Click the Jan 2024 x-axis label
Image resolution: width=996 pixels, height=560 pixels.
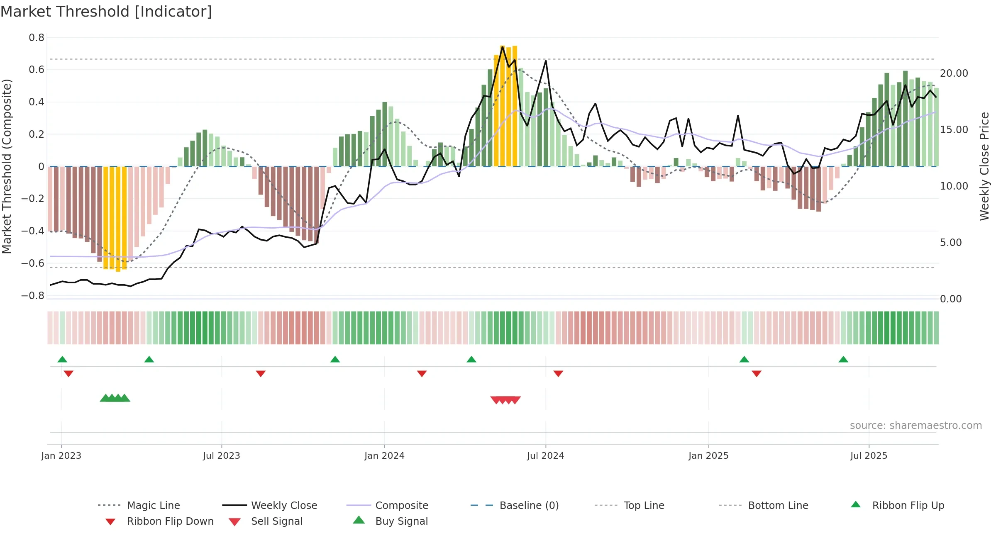click(385, 455)
